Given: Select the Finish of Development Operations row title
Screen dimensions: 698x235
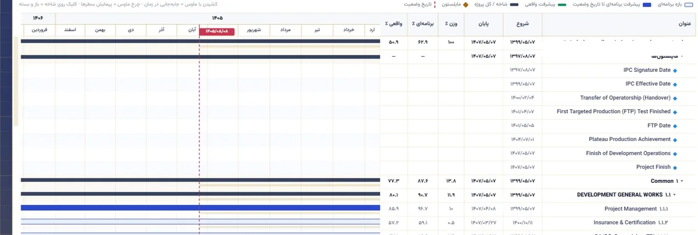Looking at the screenshot, I should (628, 154).
